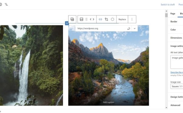Click the Image block type icon
183x113 pixels.
(82, 19)
